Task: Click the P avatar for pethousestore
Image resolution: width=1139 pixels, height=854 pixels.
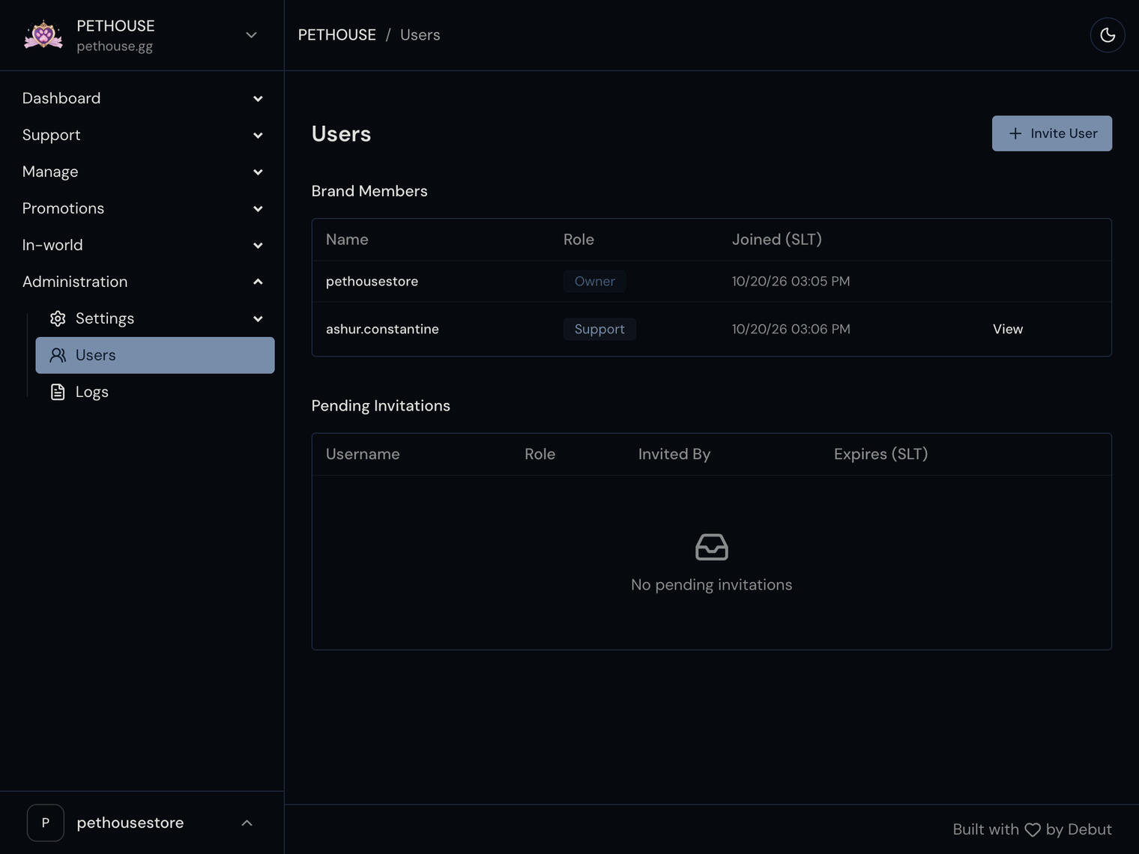Action: coord(46,823)
